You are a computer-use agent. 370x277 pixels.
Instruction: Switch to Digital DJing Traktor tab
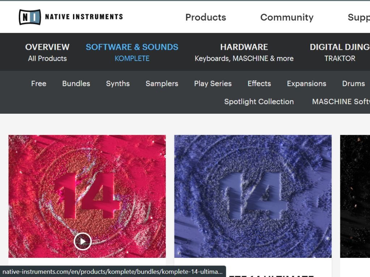tap(340, 52)
